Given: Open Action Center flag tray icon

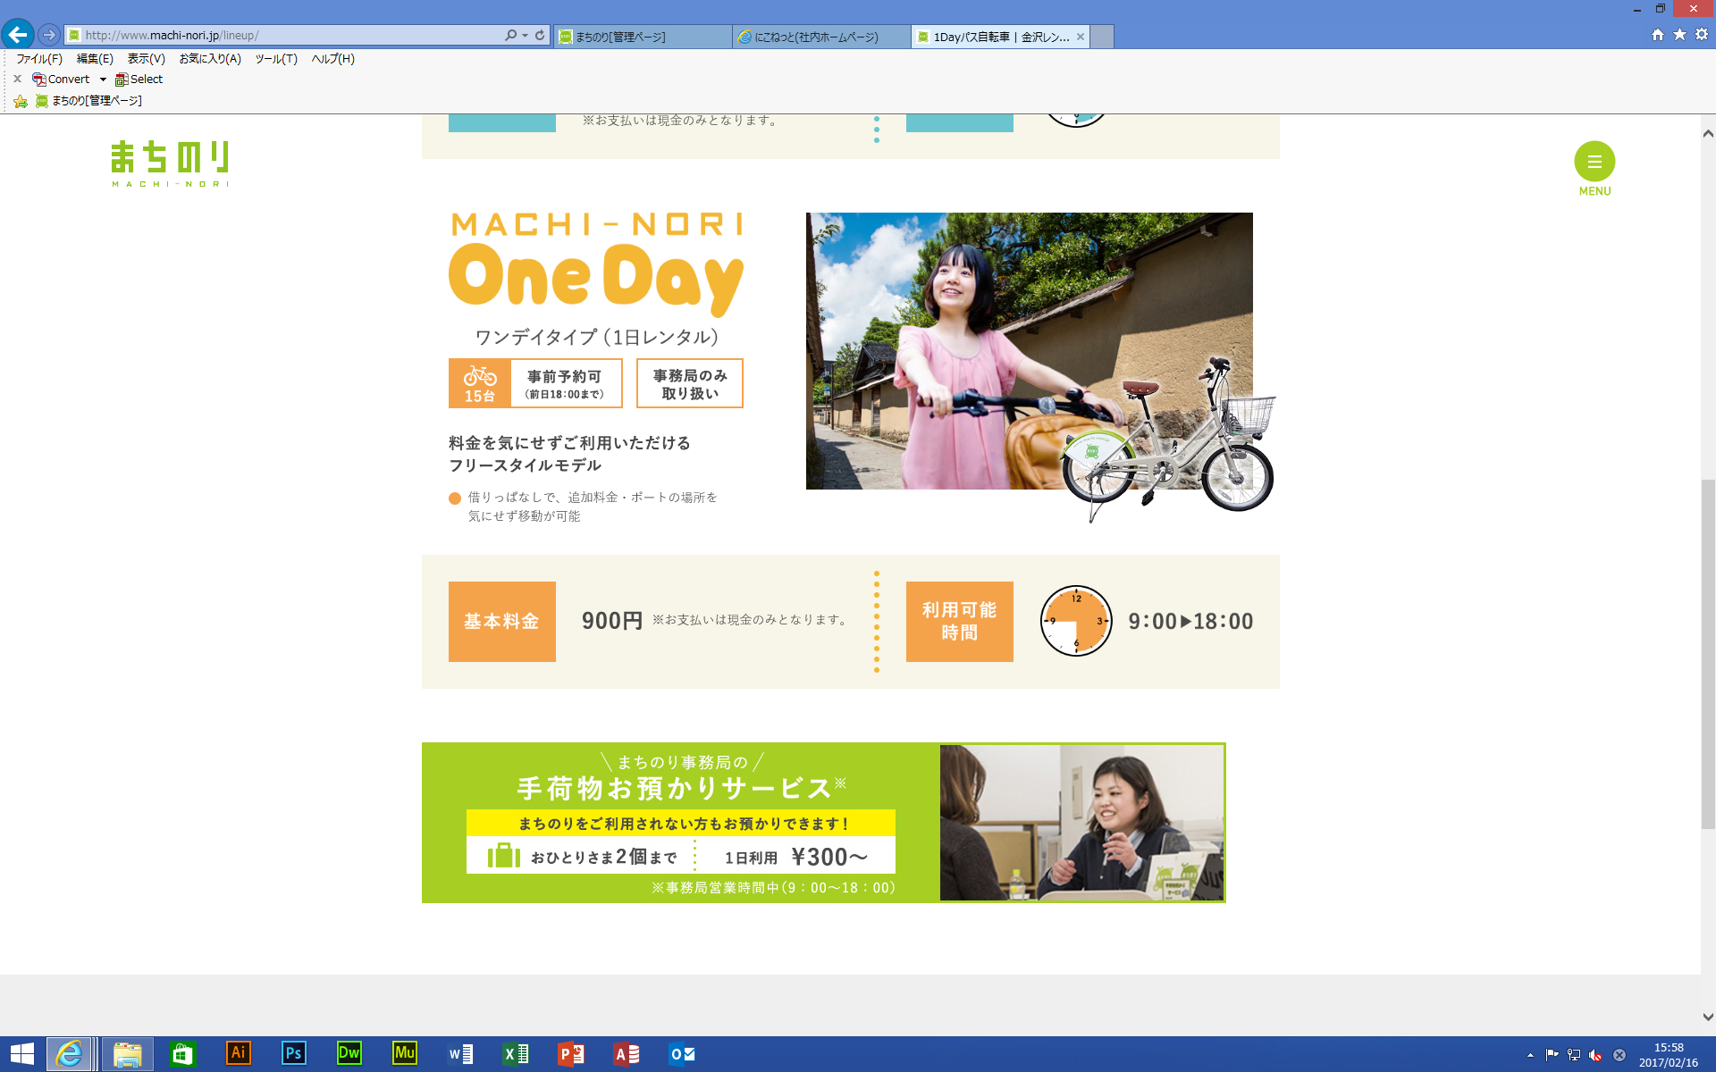Looking at the screenshot, I should click(x=1552, y=1055).
